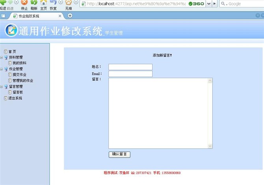Click into the Google search box
This screenshot has height=185, width=264.
coord(246,4)
